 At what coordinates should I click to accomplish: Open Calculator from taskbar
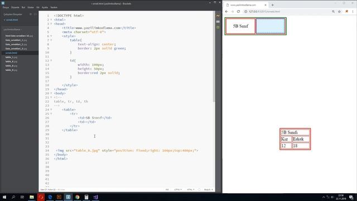[86, 197]
